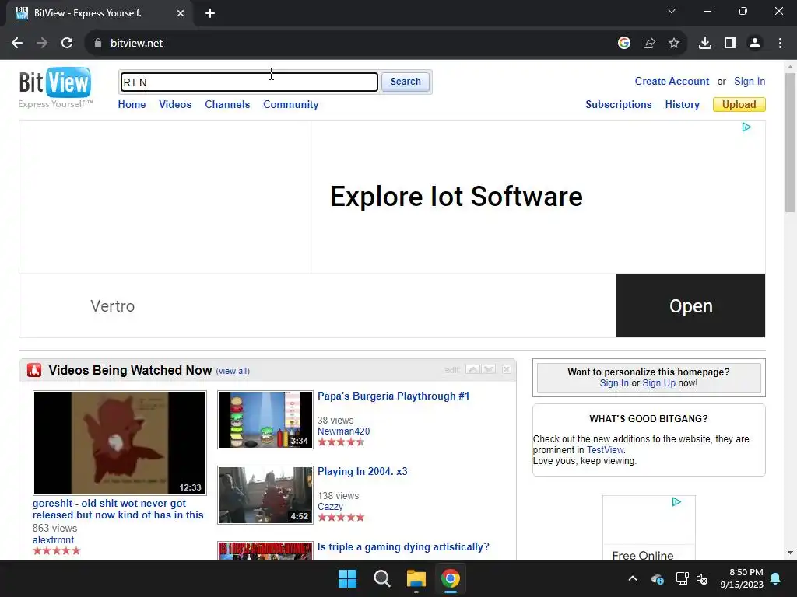797x597 pixels.
Task: Bookmark this tab with the star icon
Action: tap(674, 44)
